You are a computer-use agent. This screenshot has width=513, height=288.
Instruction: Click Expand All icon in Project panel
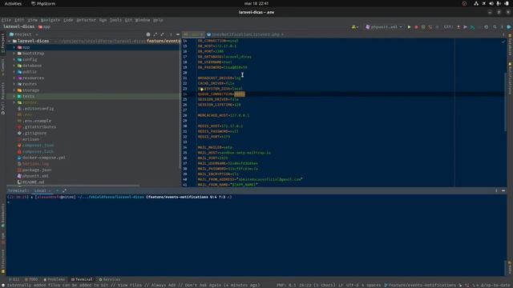[x=156, y=34]
